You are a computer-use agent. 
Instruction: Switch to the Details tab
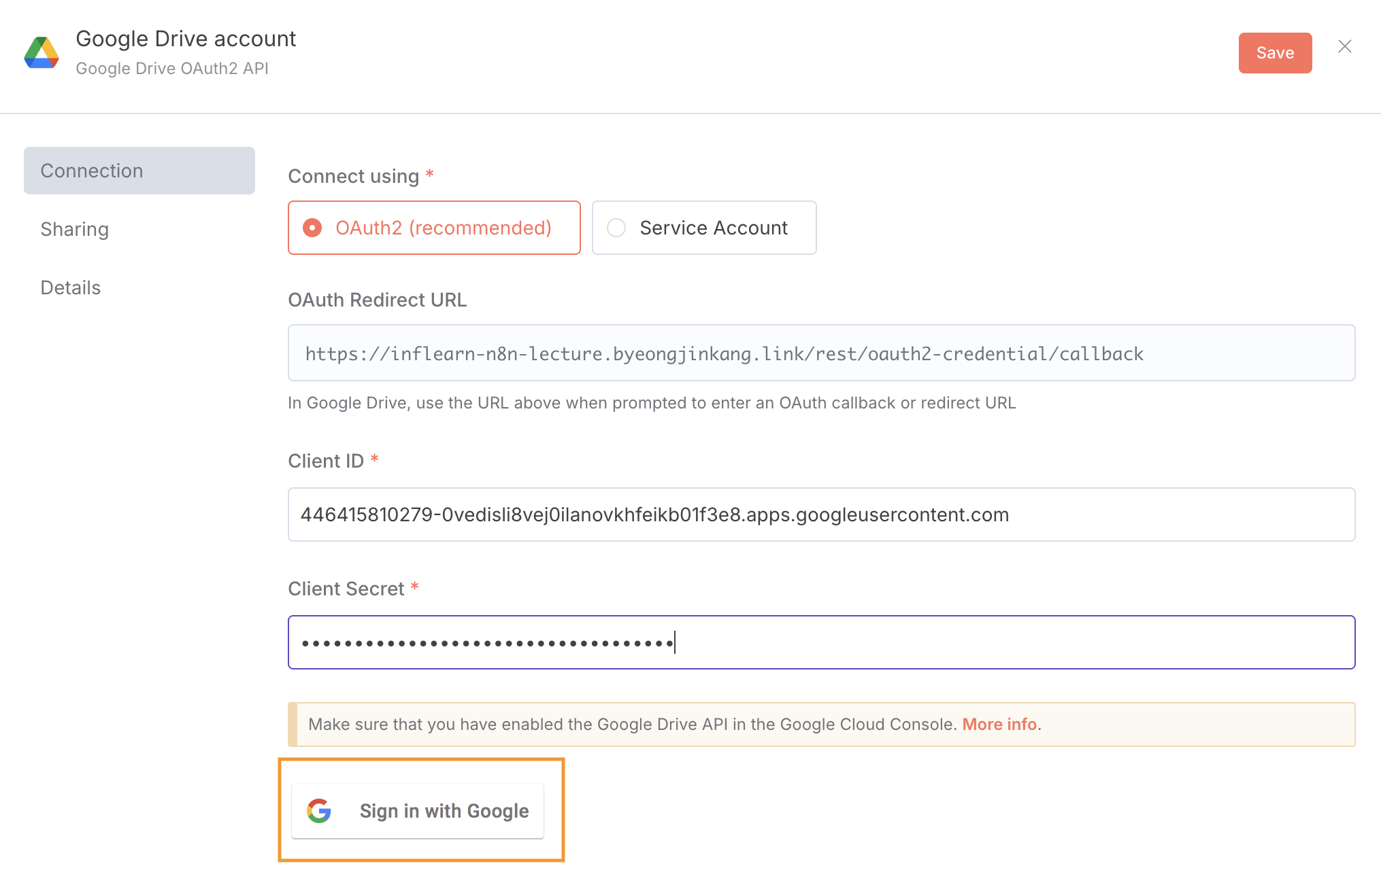71,287
